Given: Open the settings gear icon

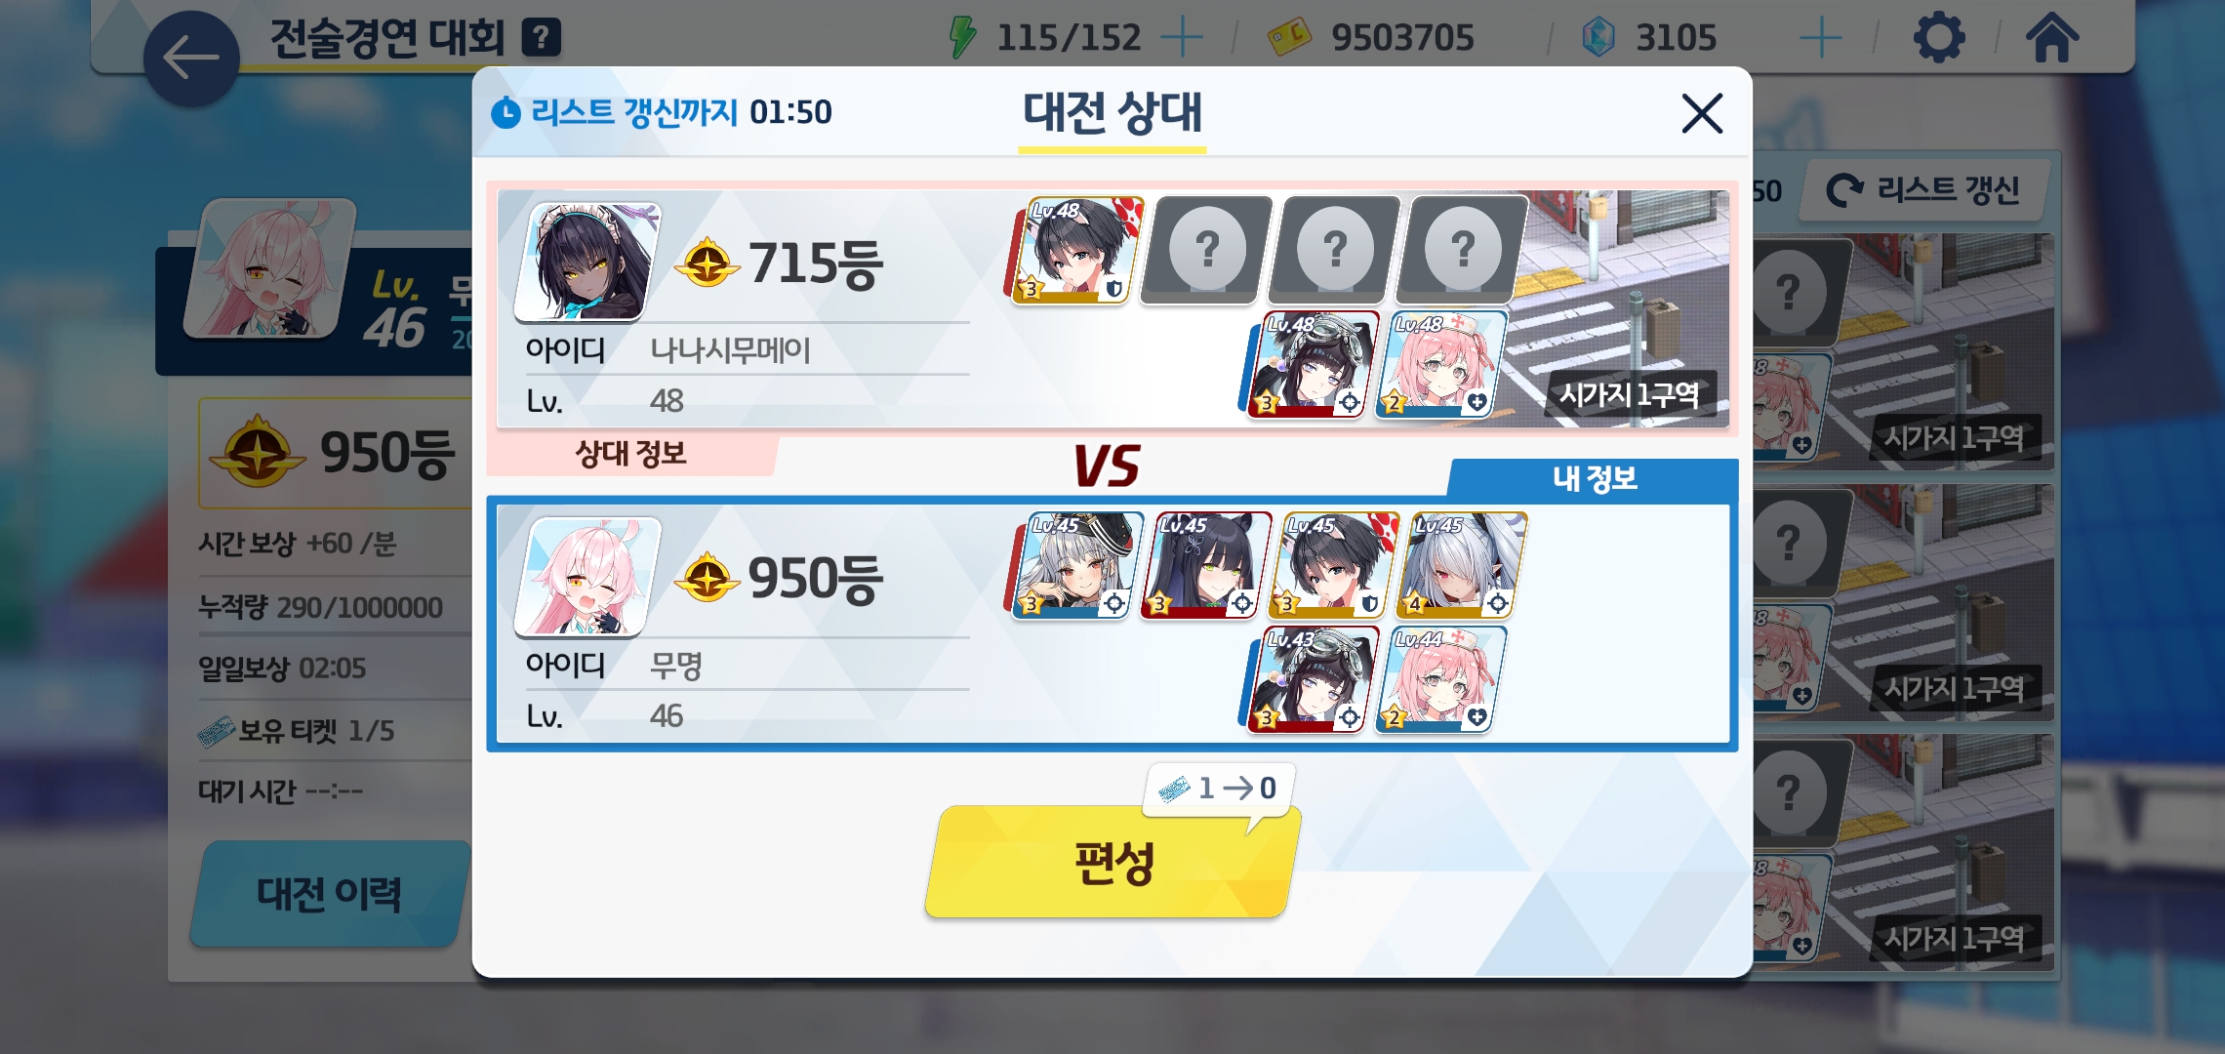Looking at the screenshot, I should 1938,37.
